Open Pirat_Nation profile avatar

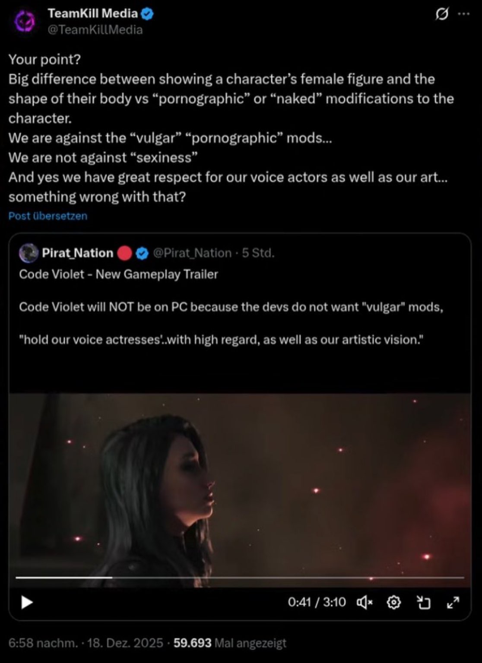29,253
